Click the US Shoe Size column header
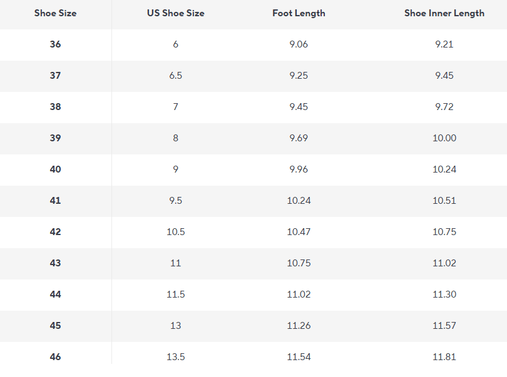This screenshot has width=507, height=377. [x=176, y=13]
